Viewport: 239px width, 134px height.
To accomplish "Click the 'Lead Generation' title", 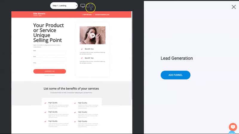I will pos(177,58).
